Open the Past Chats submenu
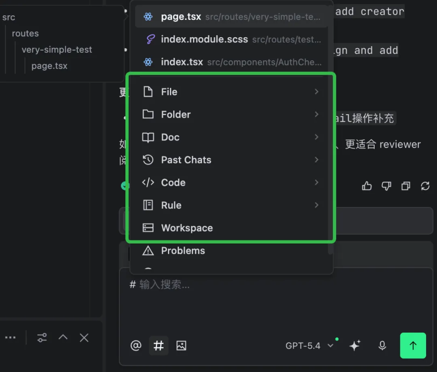 (x=231, y=160)
